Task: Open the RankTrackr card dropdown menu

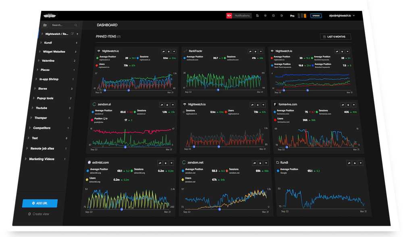Action: [261, 52]
